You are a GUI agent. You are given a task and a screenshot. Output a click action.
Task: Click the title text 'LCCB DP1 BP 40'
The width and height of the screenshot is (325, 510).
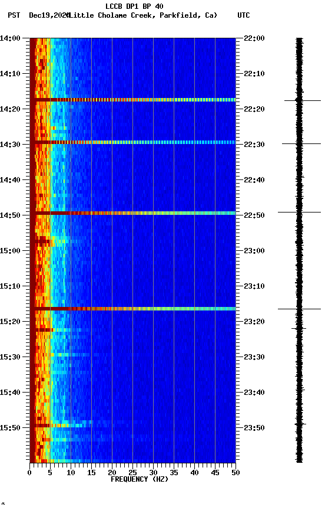(134, 6)
